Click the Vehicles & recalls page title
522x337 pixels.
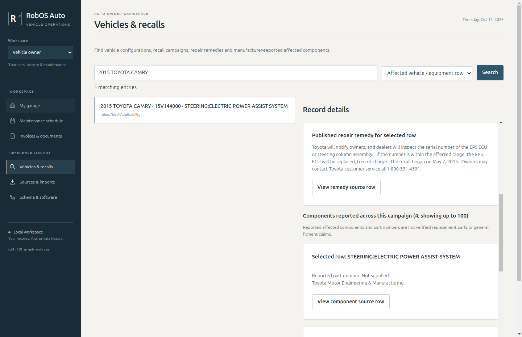tap(129, 25)
